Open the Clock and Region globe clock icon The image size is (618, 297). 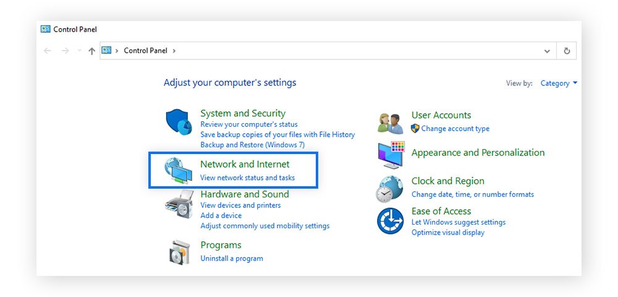[389, 189]
